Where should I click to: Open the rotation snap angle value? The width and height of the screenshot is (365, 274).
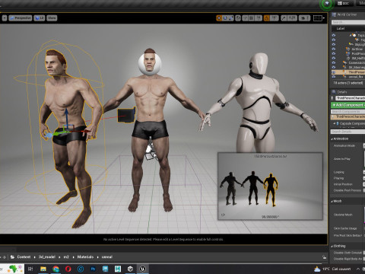point(274,18)
